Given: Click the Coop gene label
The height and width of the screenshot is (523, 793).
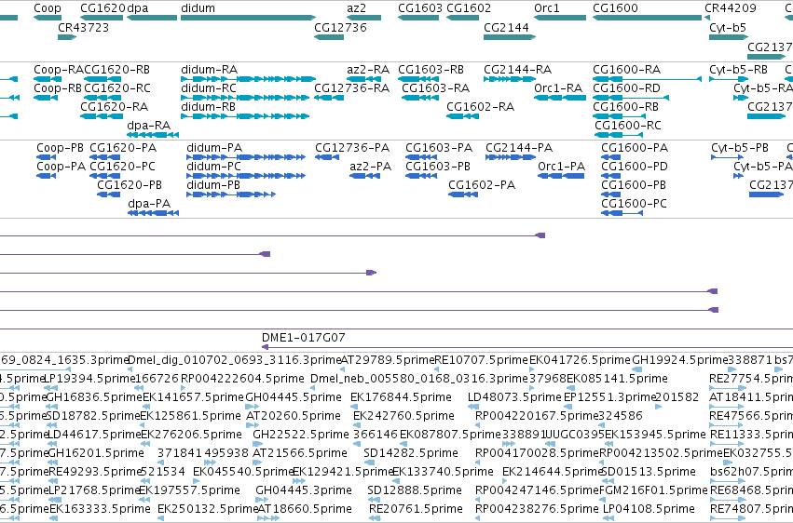Looking at the screenshot, I should (x=48, y=8).
